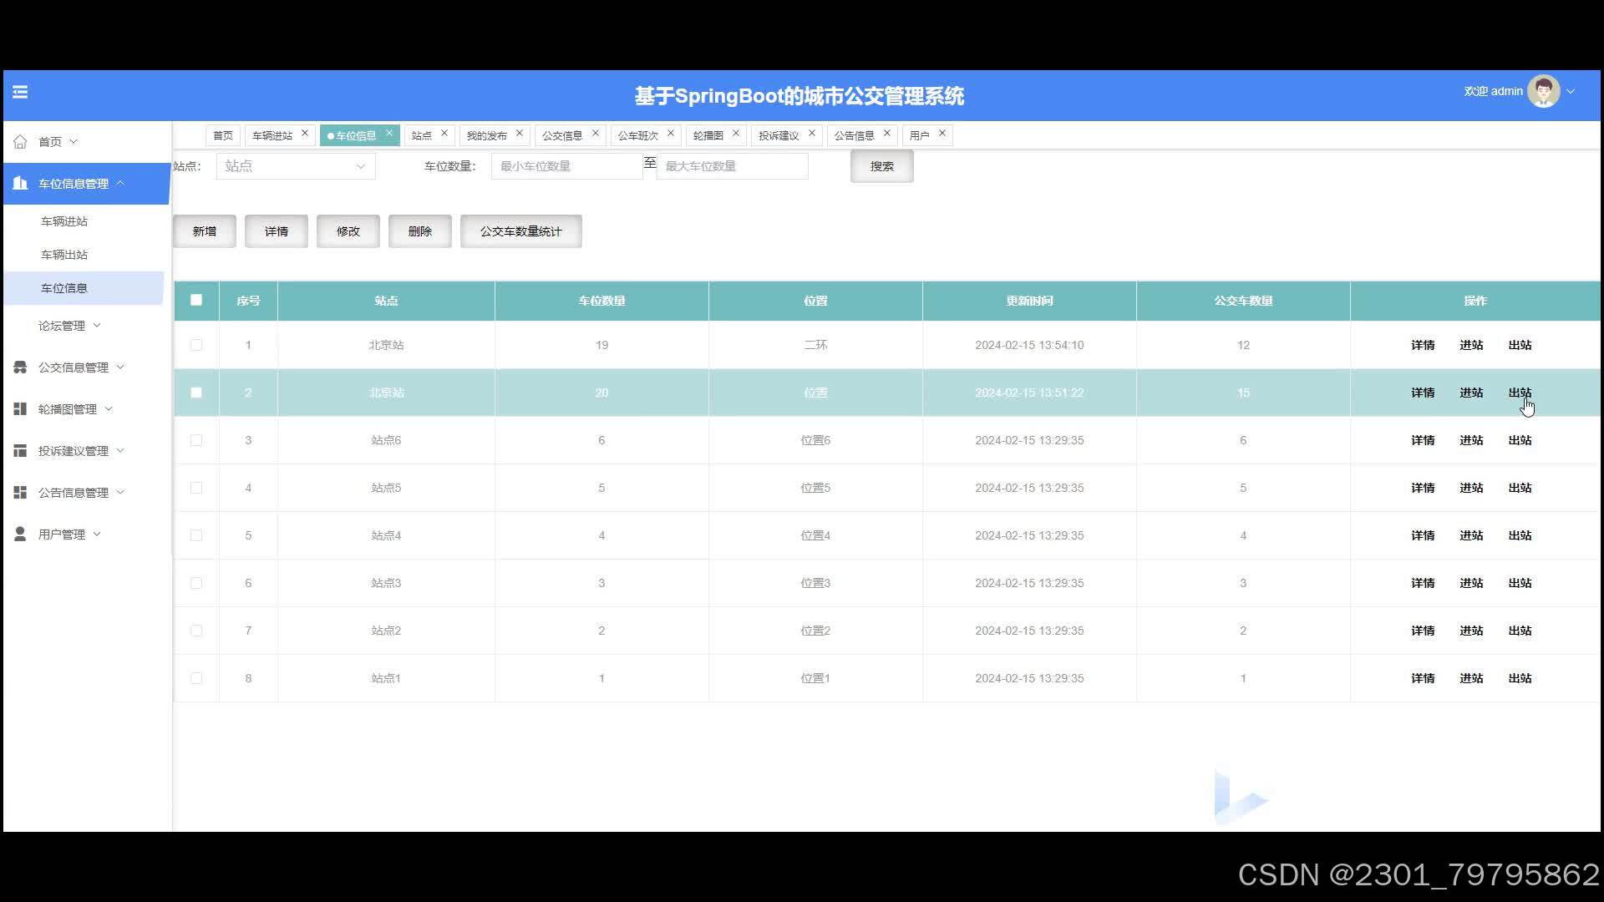Click the 最小车位数量 input field
The image size is (1604, 902).
pyautogui.click(x=566, y=166)
